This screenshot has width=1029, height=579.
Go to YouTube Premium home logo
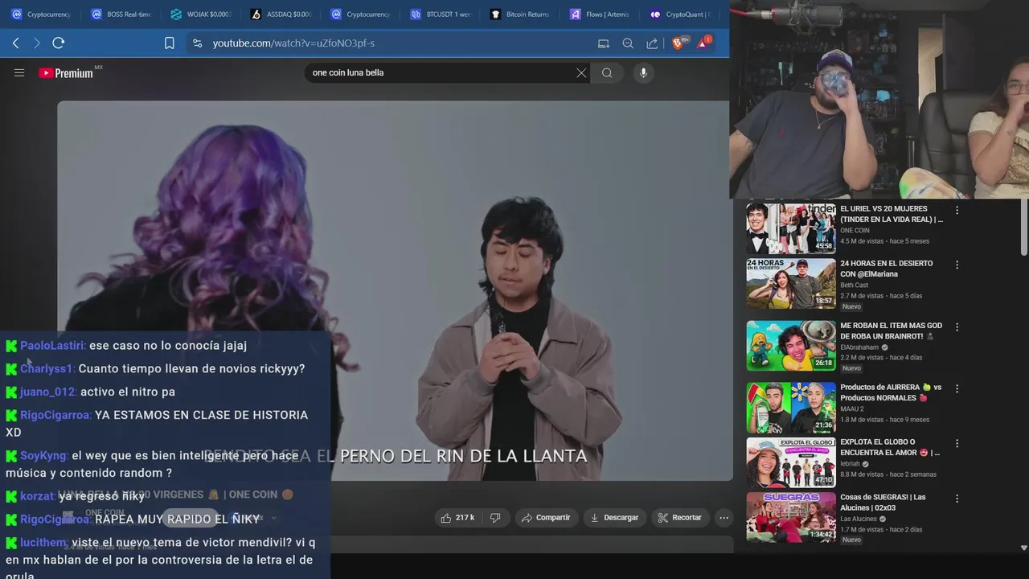coord(68,73)
